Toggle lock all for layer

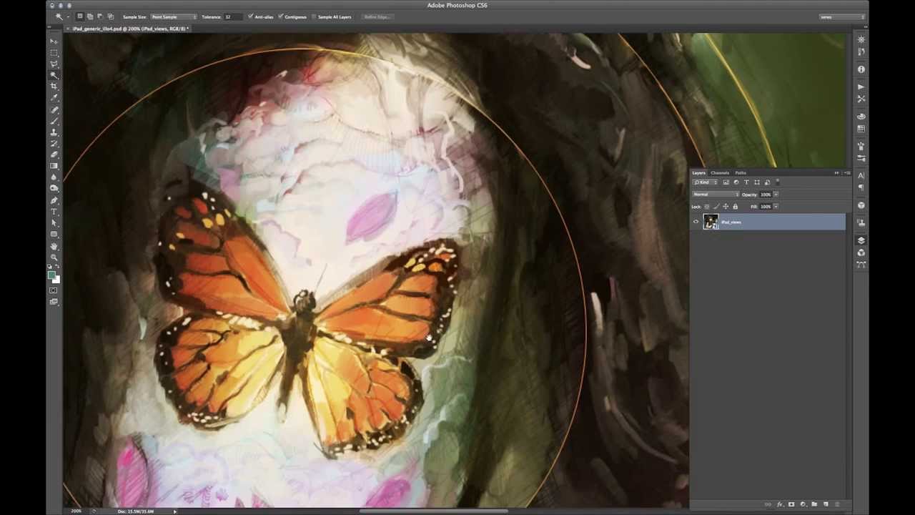735,207
